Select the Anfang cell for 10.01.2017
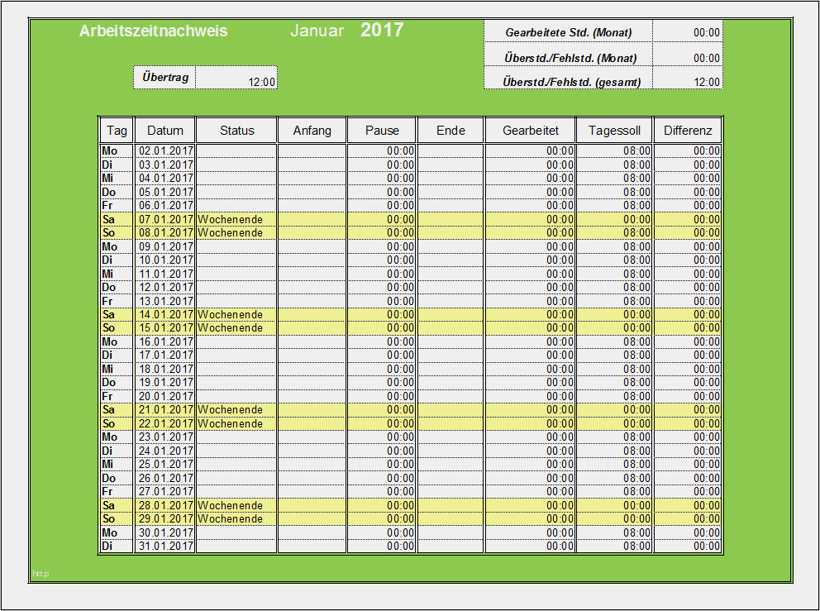The height and width of the screenshot is (611, 820). click(312, 260)
